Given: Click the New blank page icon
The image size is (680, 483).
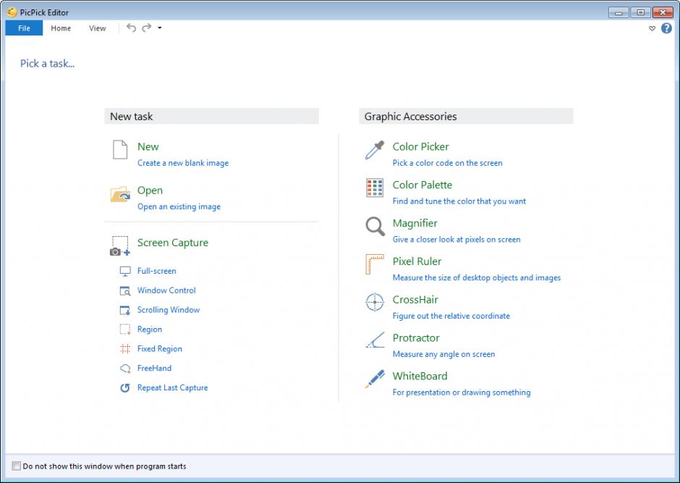Looking at the screenshot, I should [120, 150].
